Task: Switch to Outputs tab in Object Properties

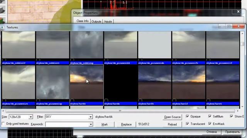Action: [x=96, y=21]
